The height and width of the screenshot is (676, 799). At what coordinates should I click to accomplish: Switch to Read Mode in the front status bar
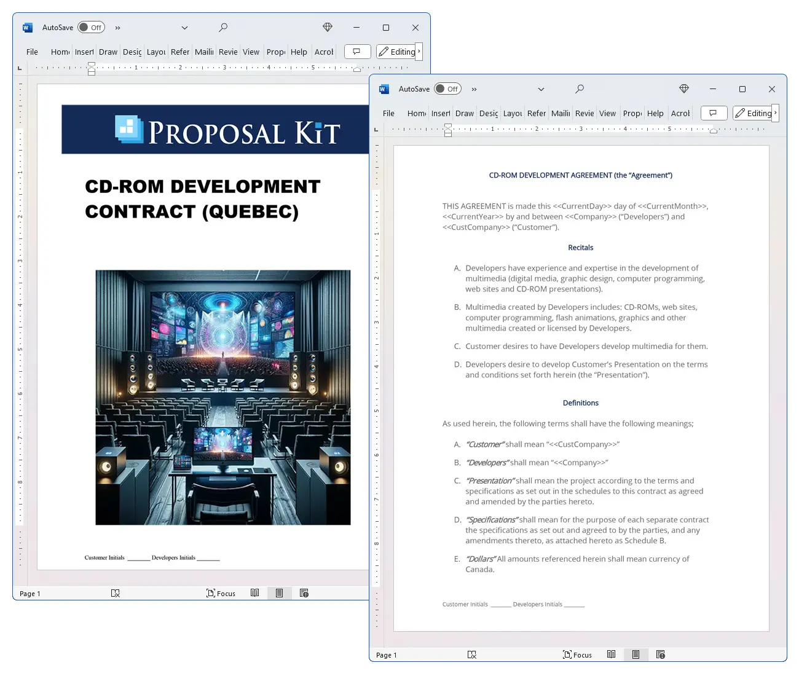point(611,654)
